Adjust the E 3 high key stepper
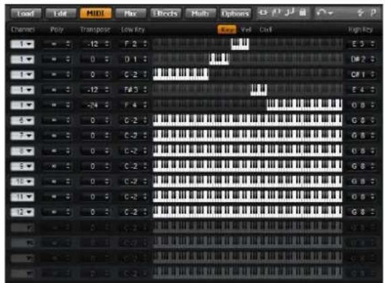 (x=373, y=44)
